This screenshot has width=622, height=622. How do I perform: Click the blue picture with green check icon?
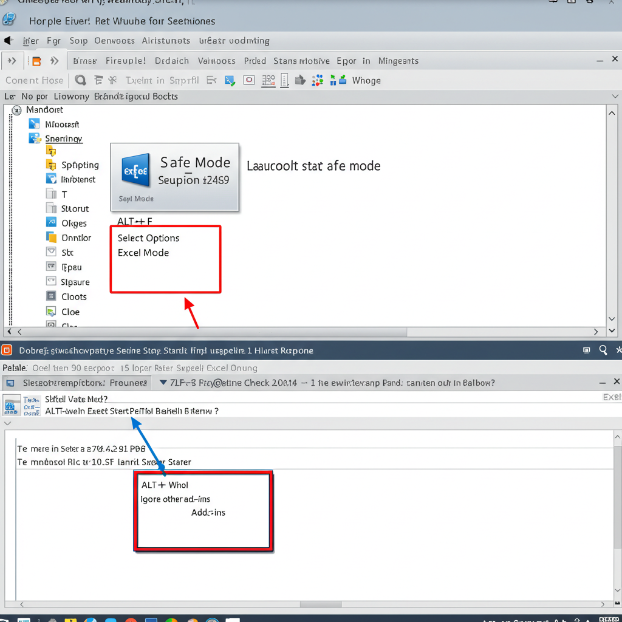pyautogui.click(x=230, y=81)
